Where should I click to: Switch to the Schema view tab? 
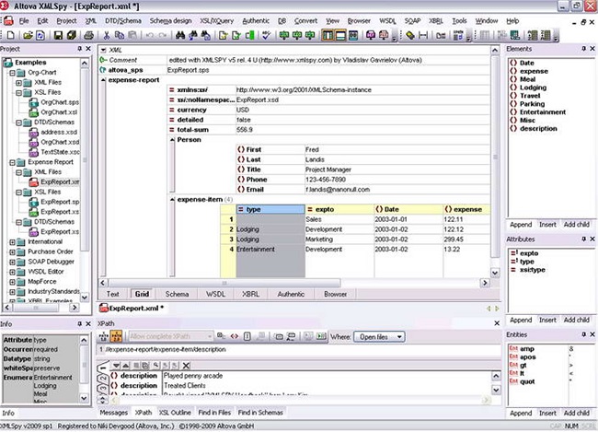[x=177, y=294]
